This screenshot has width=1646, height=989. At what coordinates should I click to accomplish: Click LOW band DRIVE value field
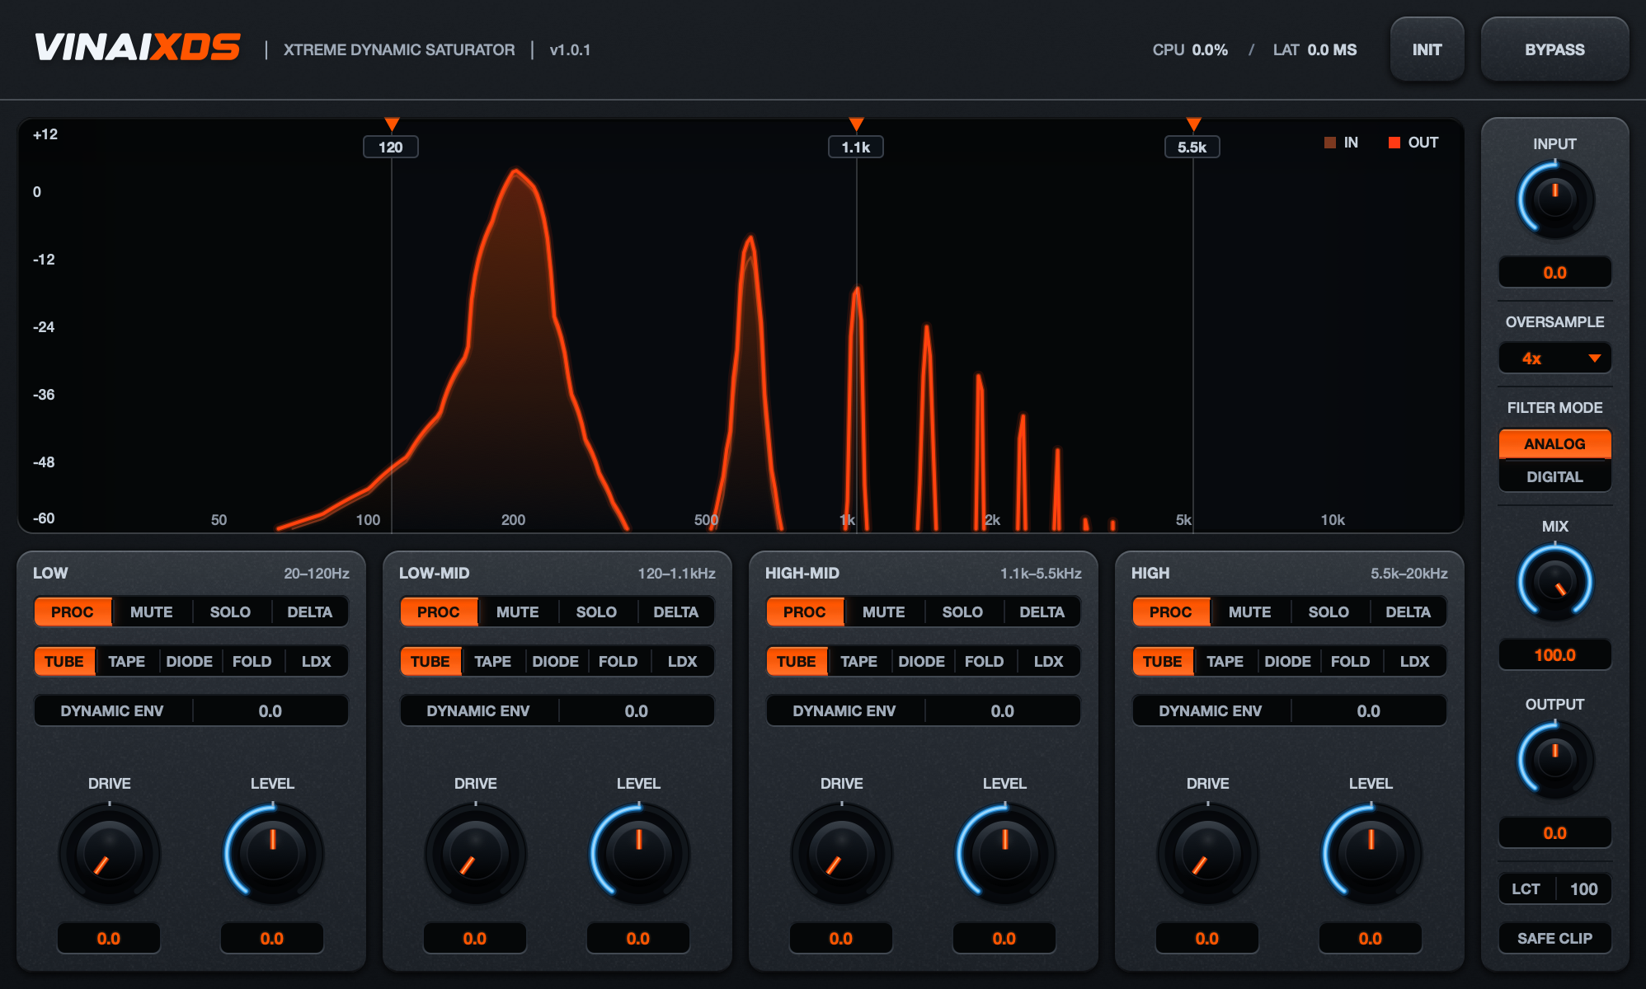[x=109, y=938]
